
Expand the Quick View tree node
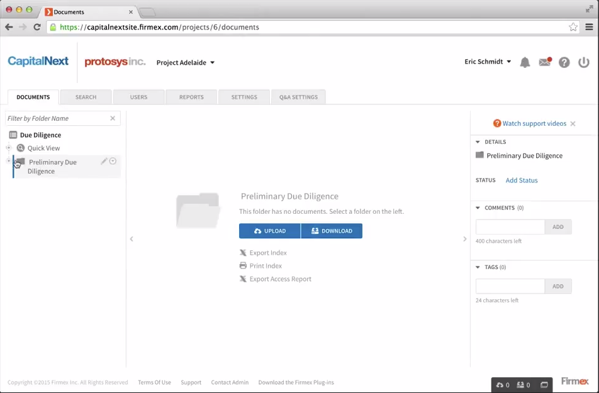click(x=8, y=148)
